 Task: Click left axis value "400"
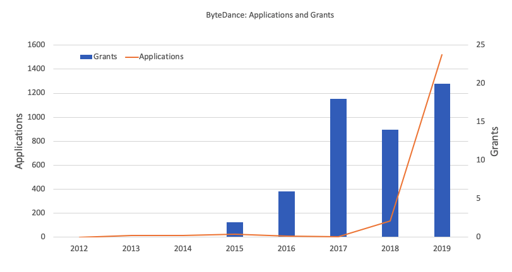point(39,190)
